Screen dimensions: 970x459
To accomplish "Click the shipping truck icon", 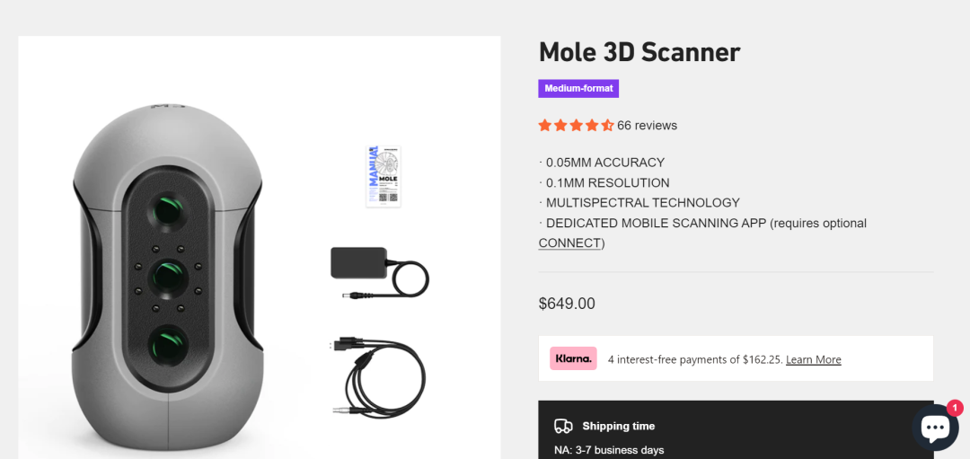I will pos(563,426).
